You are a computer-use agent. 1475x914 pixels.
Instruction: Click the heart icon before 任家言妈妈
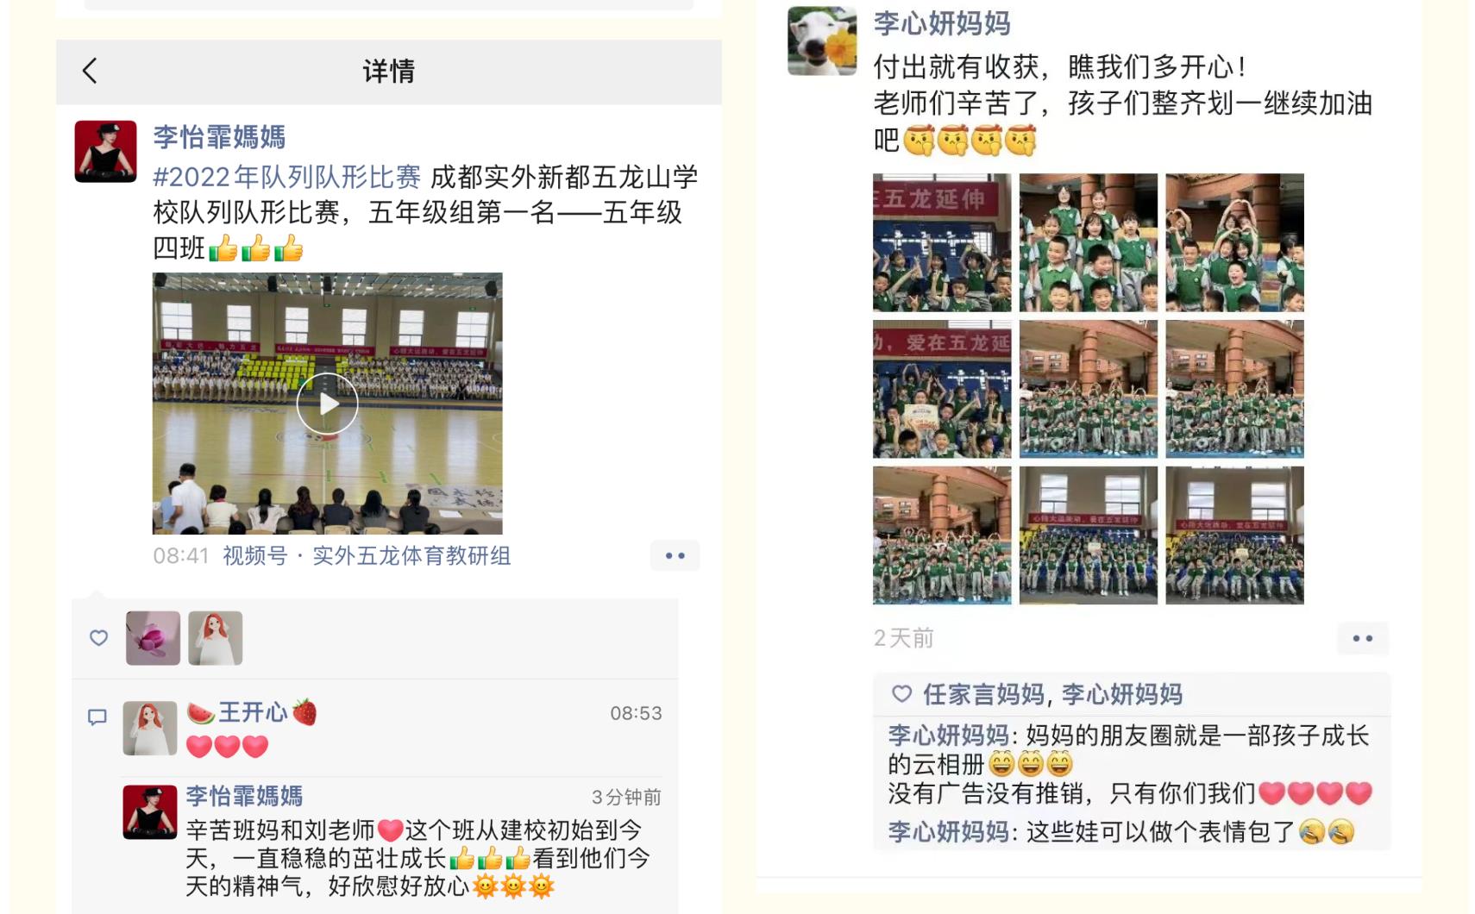901,694
